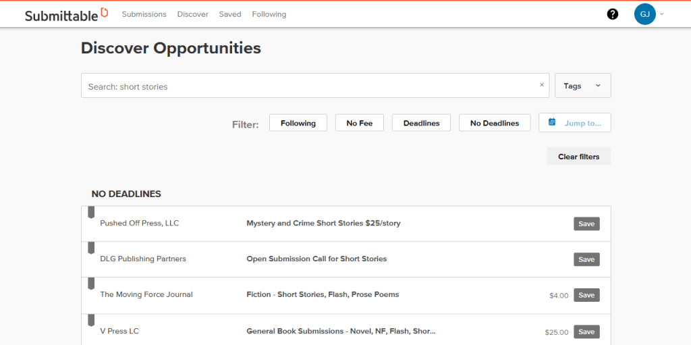Toggle the No Fee filter
Screen dimensions: 691x345
pyautogui.click(x=359, y=123)
